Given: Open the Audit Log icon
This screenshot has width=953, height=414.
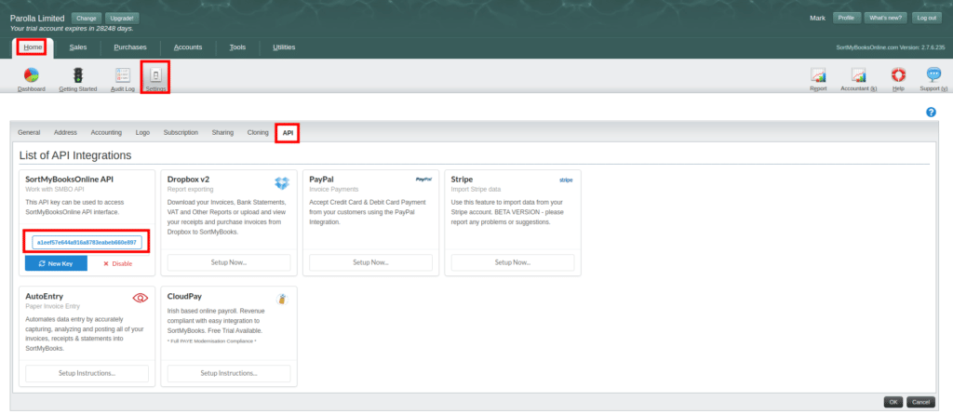Looking at the screenshot, I should (x=122, y=75).
